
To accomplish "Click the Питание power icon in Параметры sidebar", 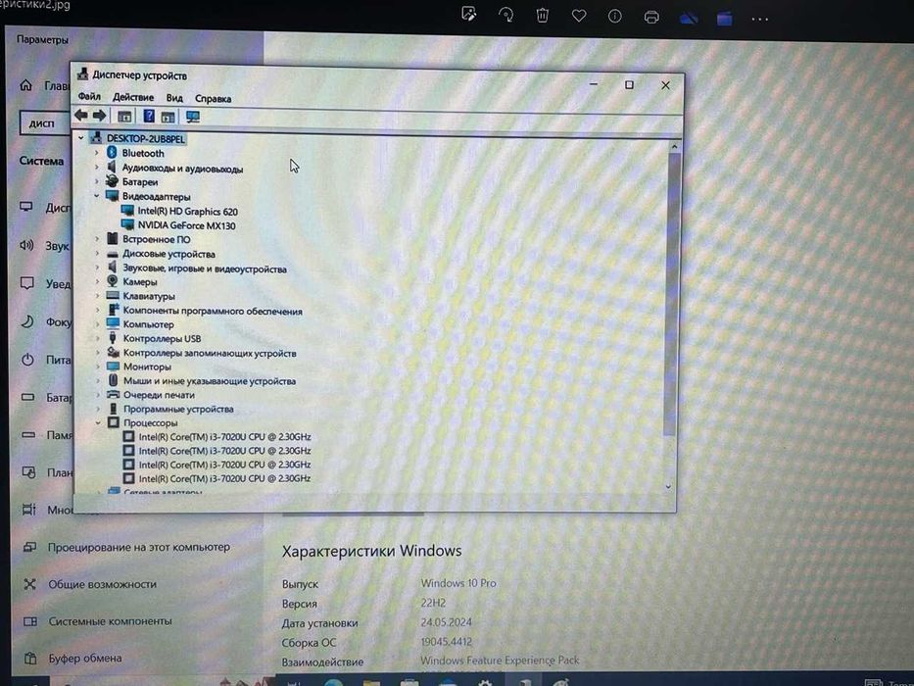I will click(x=28, y=360).
